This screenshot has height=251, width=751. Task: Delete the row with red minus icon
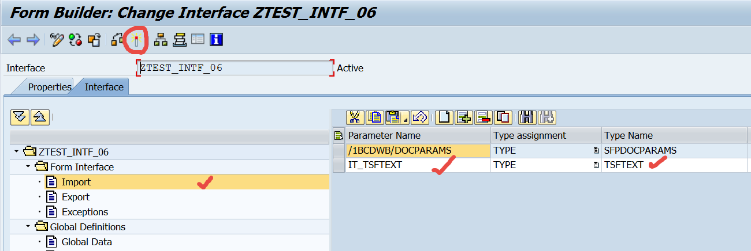pyautogui.click(x=484, y=117)
